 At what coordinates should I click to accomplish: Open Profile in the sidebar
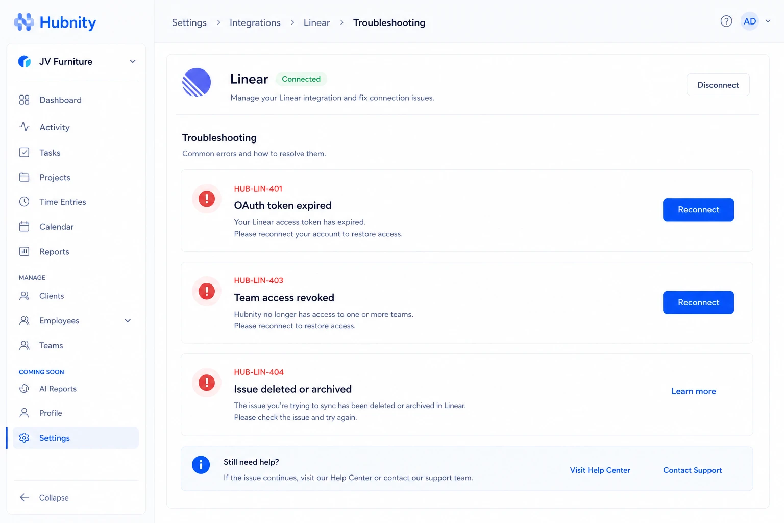tap(76, 413)
